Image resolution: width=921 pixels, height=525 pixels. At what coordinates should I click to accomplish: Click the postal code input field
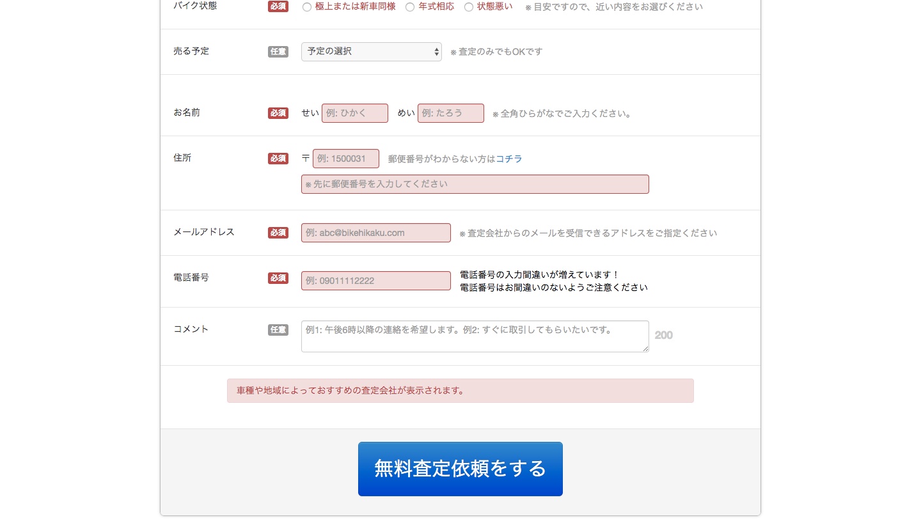tap(345, 159)
